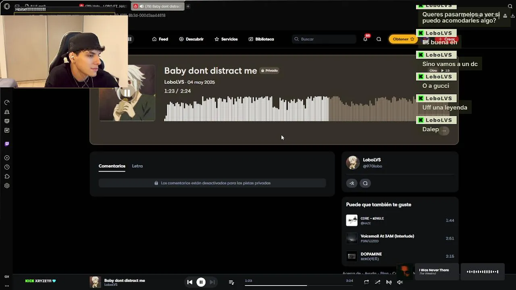This screenshot has height=290, width=516.
Task: Play the suggested track CORE - SINGLE
Action: (372, 218)
